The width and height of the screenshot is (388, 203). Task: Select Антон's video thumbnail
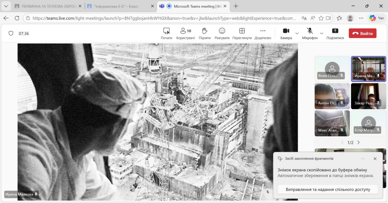click(332, 96)
